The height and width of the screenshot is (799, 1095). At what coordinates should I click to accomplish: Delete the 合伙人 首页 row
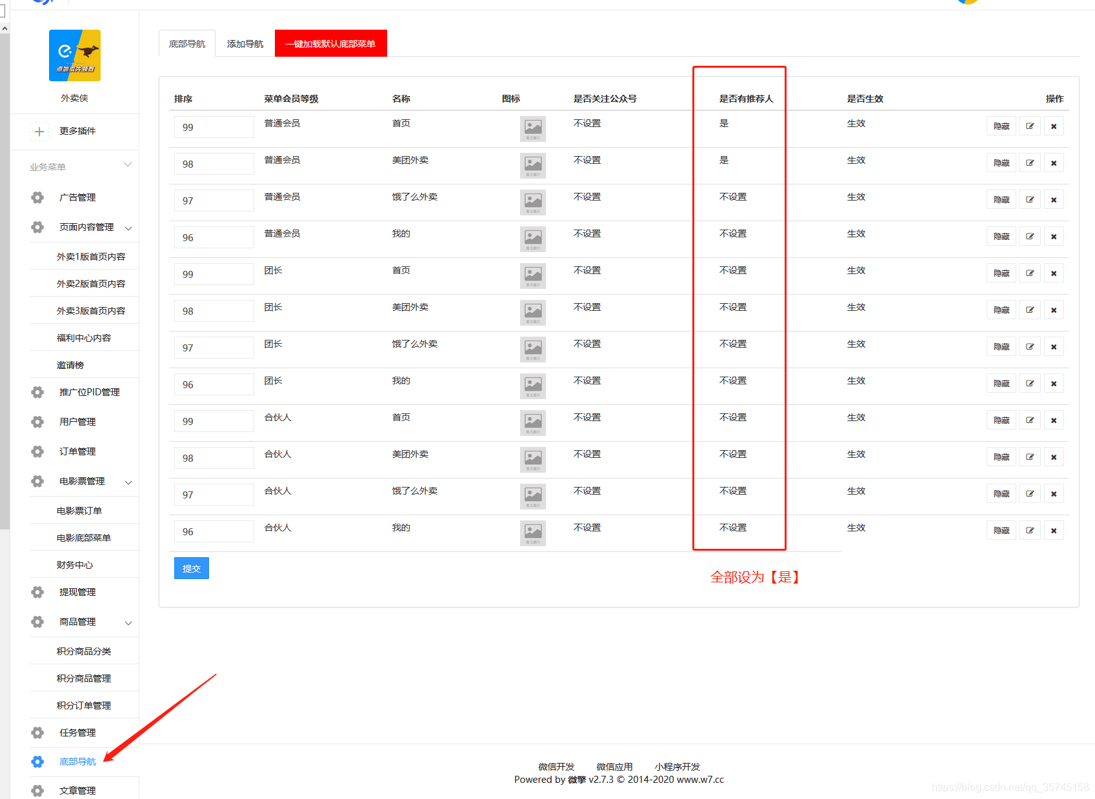coord(1054,420)
